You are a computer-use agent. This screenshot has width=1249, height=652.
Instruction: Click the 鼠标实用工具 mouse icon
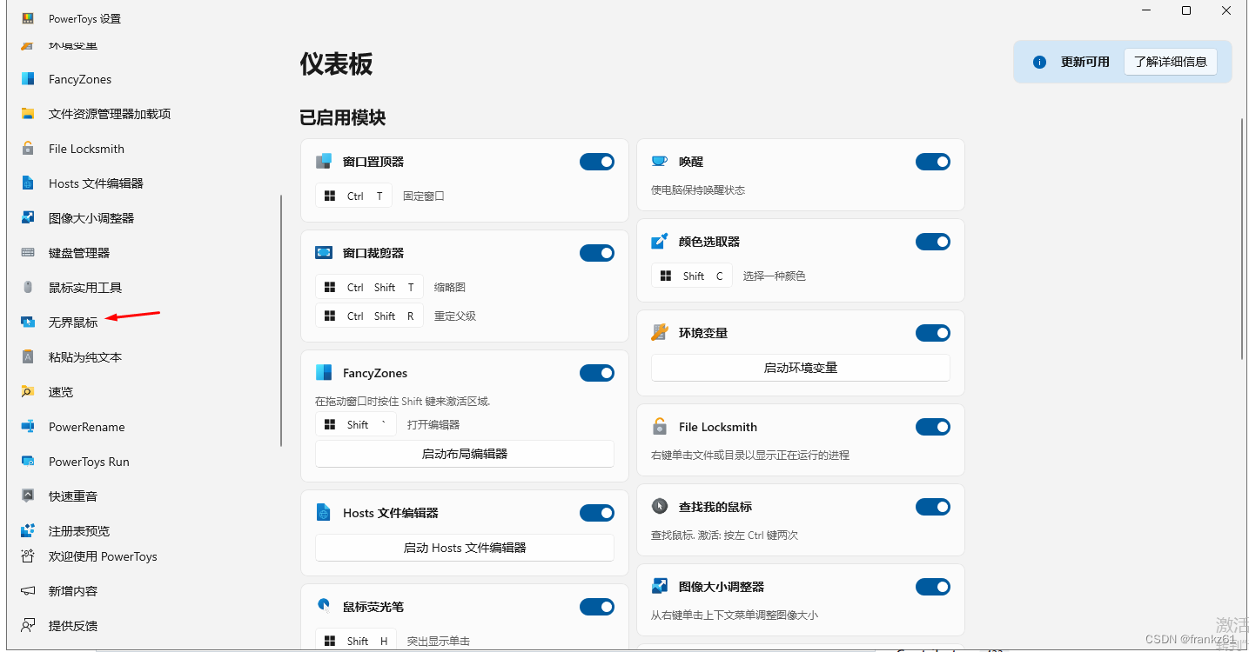[x=28, y=288]
